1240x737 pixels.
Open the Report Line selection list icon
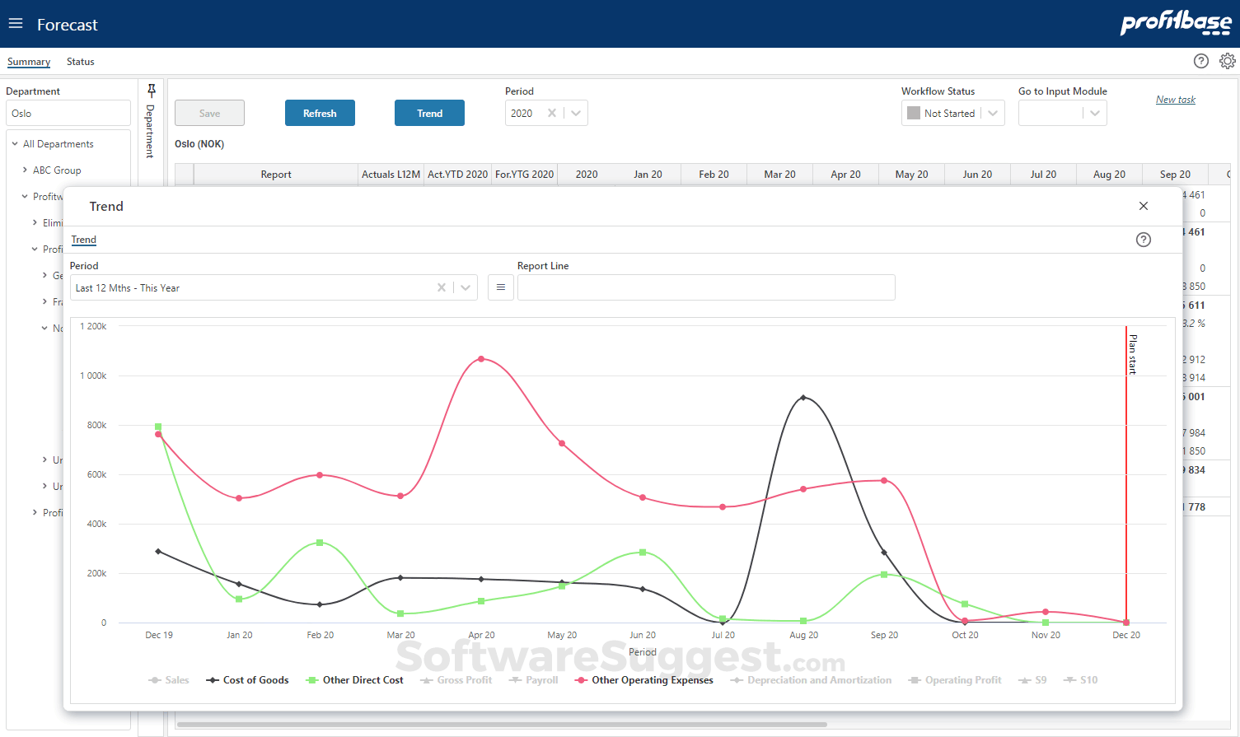[x=501, y=287]
